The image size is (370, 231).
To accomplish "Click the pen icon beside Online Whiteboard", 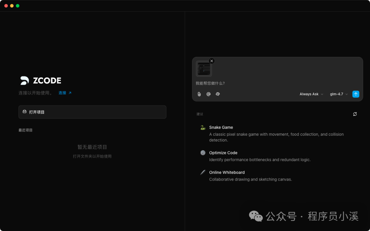I will point(203,172).
